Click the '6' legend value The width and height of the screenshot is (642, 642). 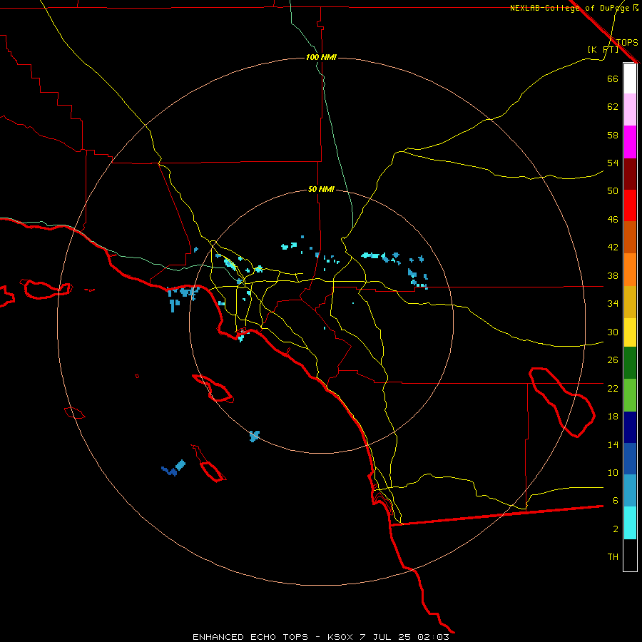click(x=615, y=501)
